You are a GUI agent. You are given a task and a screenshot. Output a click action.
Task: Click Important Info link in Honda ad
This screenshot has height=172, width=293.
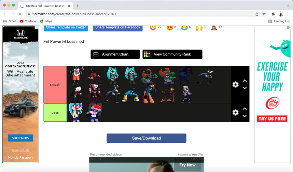[21, 150]
